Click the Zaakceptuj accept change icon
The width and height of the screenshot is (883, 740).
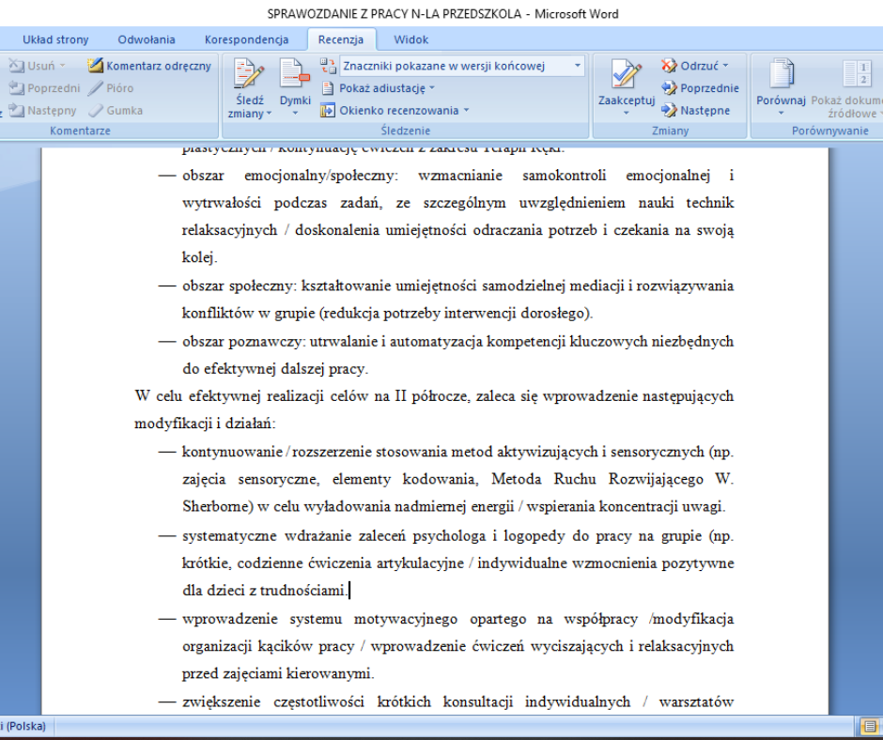click(626, 74)
